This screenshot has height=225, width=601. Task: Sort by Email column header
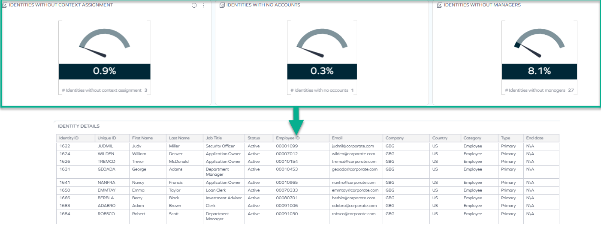(356, 138)
